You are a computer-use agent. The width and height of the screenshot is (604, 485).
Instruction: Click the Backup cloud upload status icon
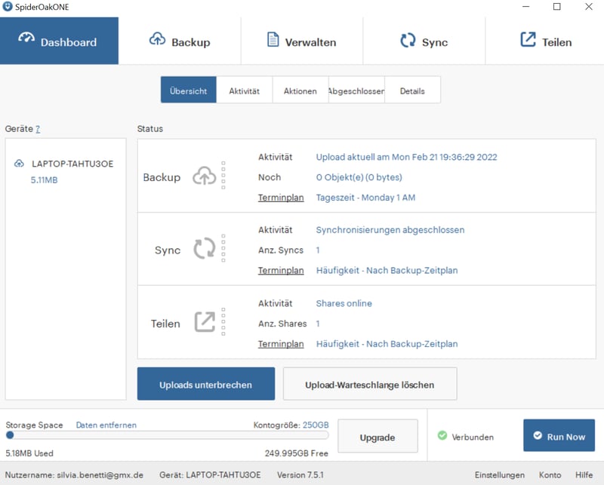click(x=205, y=177)
